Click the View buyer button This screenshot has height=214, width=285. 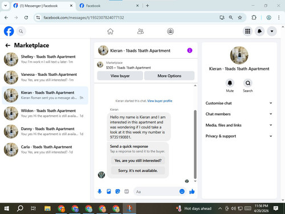(x=120, y=76)
